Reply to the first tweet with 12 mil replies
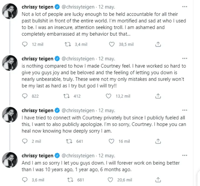Screen dimensions: 200x186 (x=25, y=44)
